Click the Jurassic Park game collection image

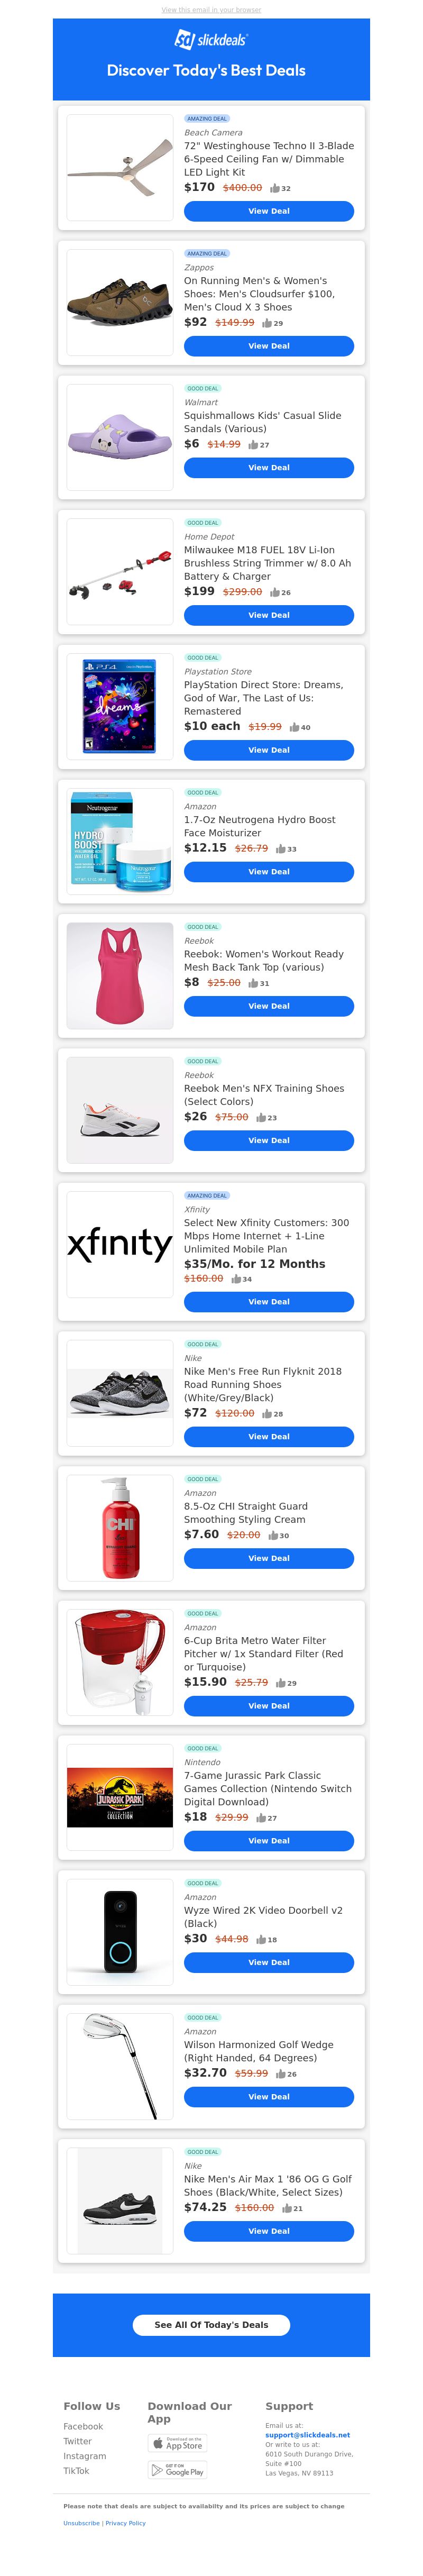click(120, 1799)
